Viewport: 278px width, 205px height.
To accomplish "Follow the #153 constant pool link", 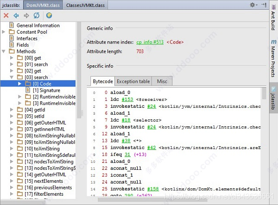I will 127,99.
